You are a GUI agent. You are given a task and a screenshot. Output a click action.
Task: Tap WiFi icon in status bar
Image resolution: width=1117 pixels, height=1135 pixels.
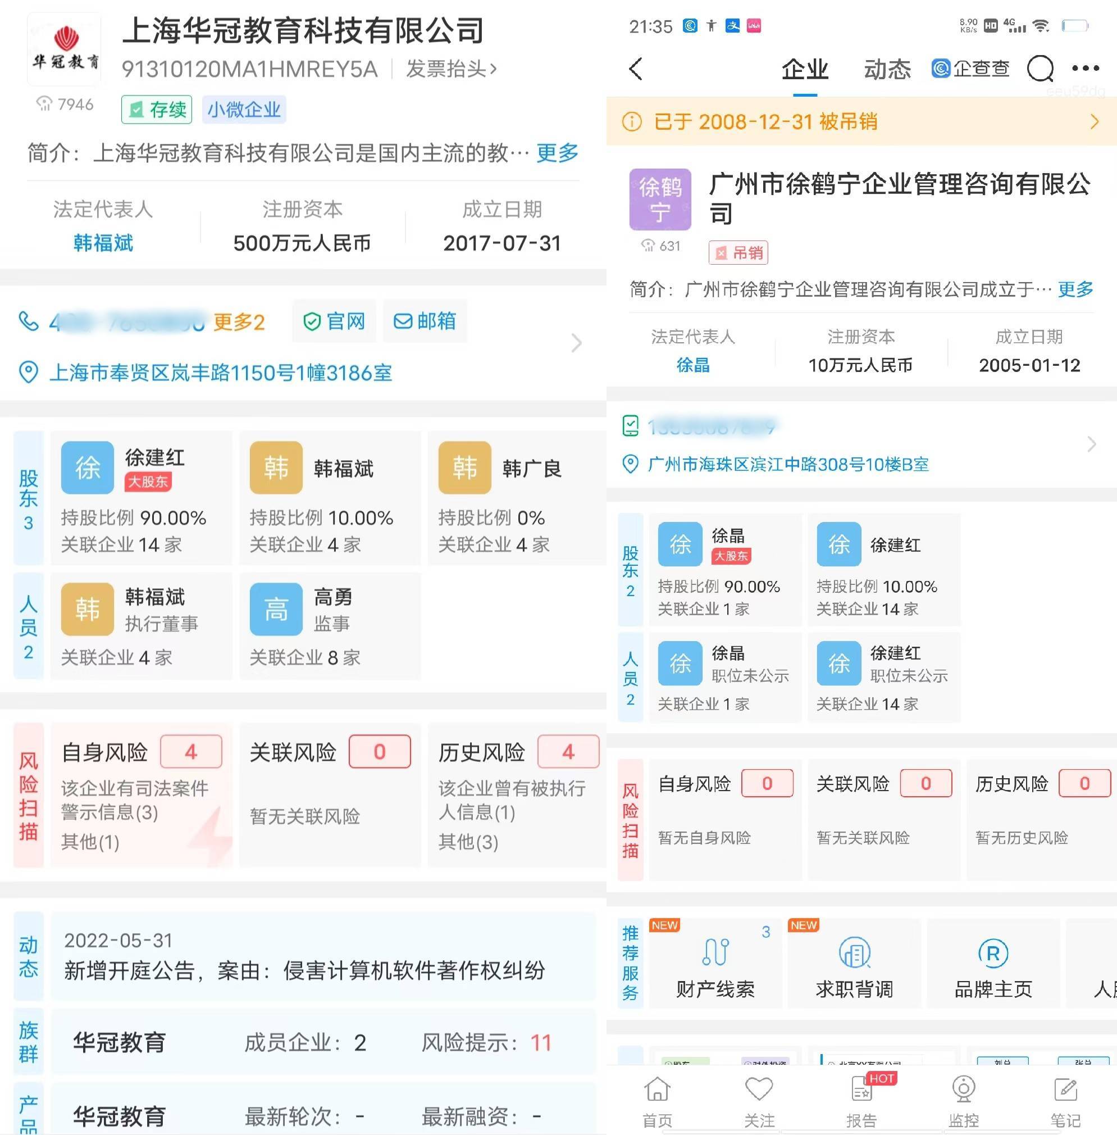tap(1041, 26)
